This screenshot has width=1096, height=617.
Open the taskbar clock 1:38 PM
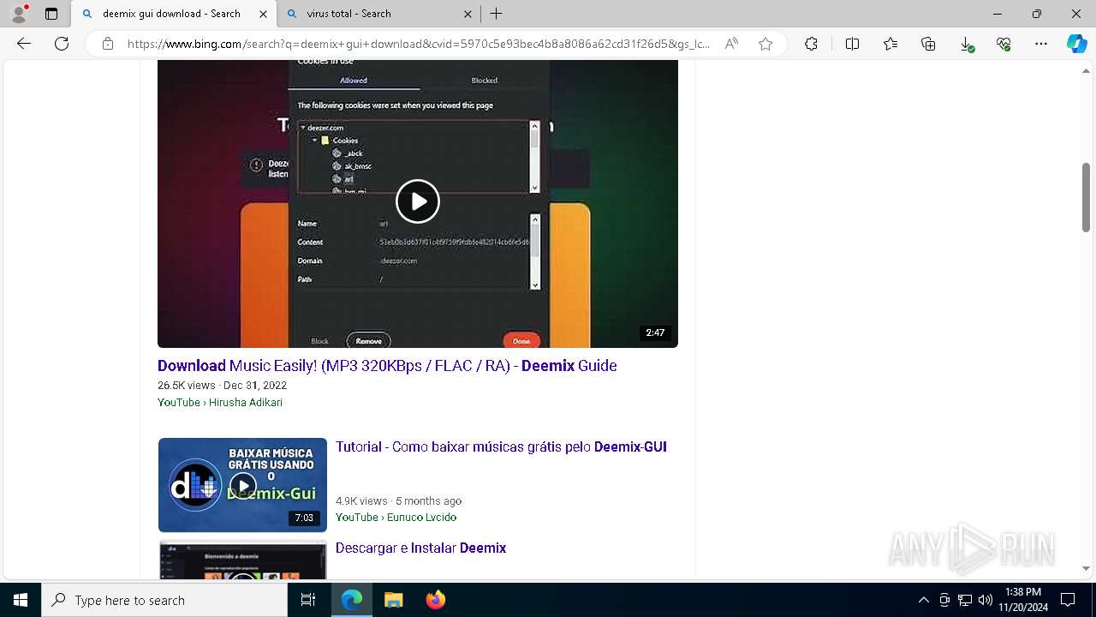pos(1023,600)
